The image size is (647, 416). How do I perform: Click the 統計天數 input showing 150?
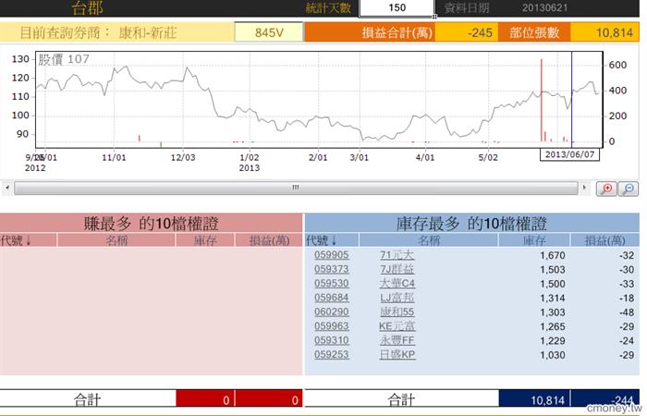coord(397,7)
